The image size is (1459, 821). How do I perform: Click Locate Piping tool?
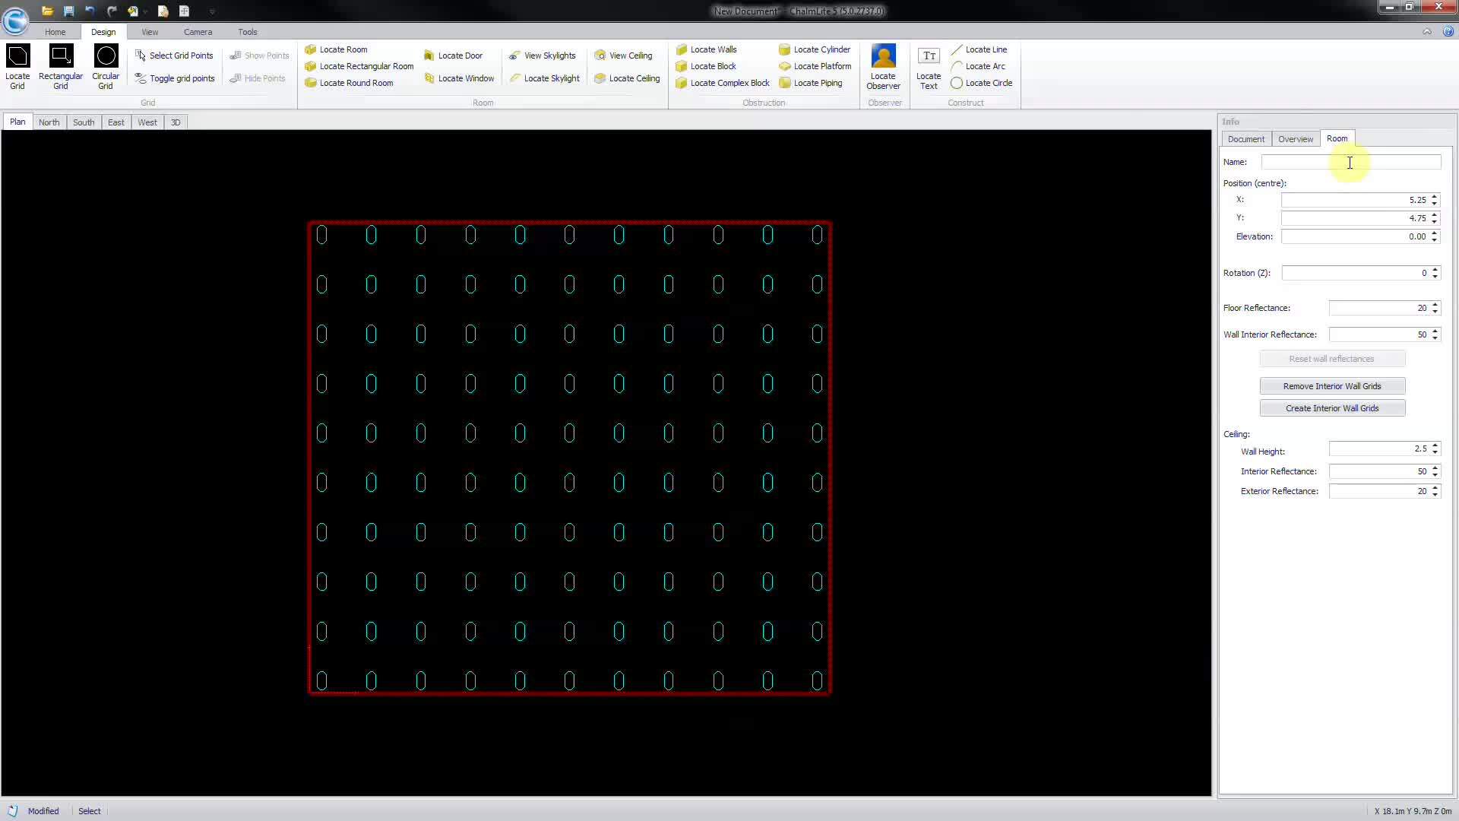[x=811, y=83]
